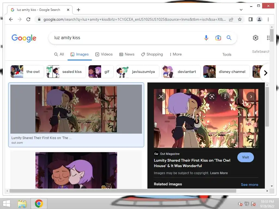279x209 pixels.
Task: Close the luz amity kiss tab
Action: coord(68,10)
